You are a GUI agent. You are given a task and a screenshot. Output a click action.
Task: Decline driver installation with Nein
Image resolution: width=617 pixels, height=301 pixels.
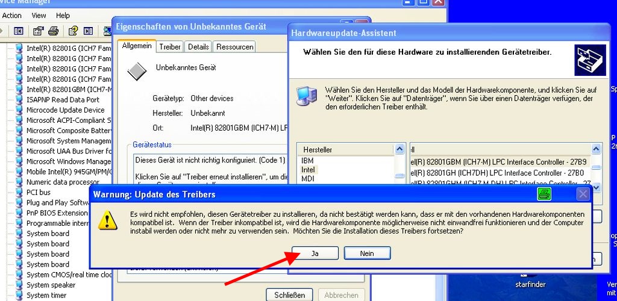pos(367,253)
